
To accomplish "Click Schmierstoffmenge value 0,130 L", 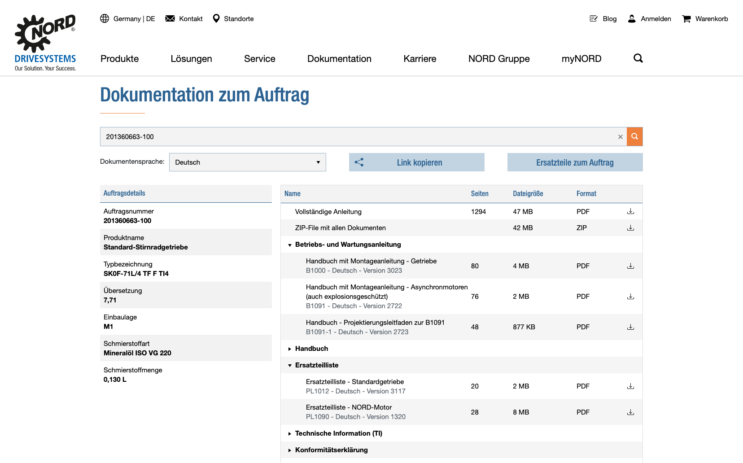I will coord(115,380).
